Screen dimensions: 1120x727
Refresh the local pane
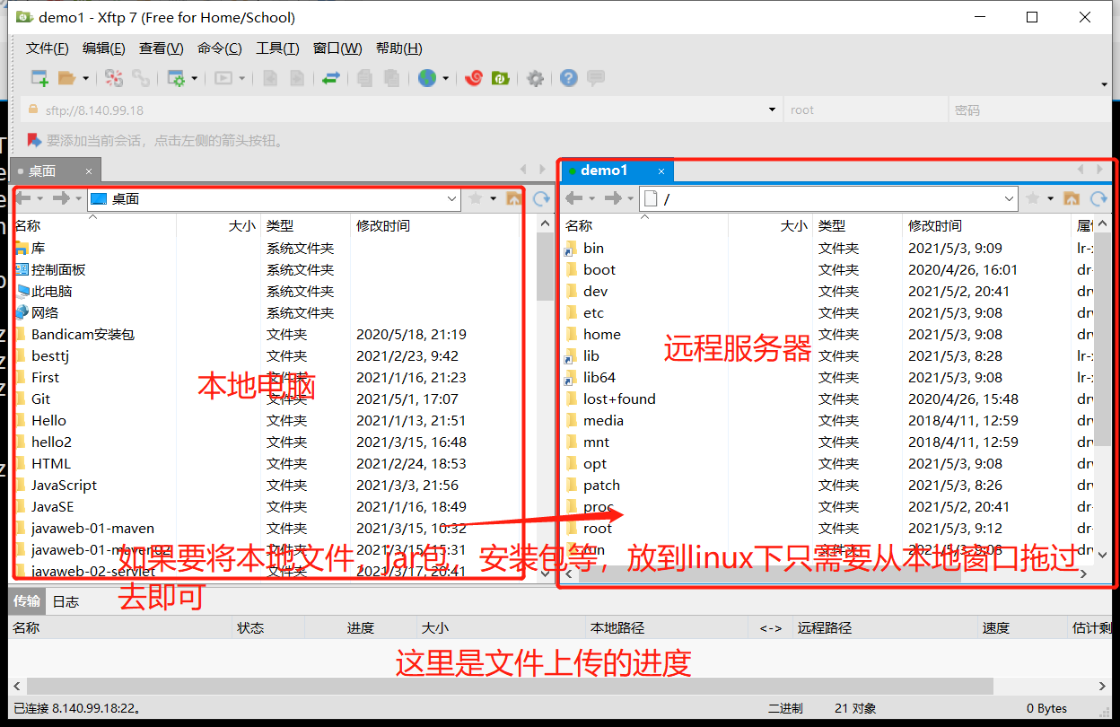(x=541, y=198)
